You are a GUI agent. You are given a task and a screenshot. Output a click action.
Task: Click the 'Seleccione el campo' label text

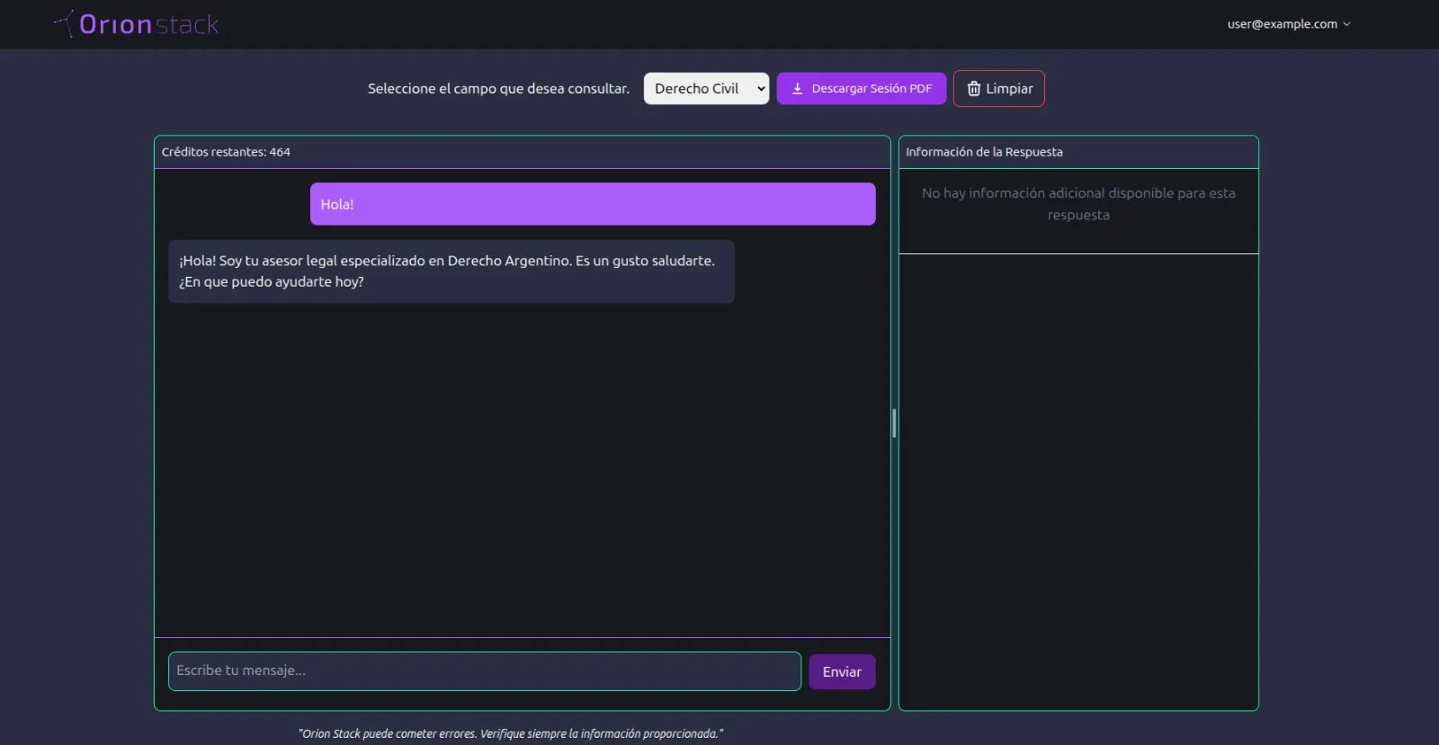point(498,89)
